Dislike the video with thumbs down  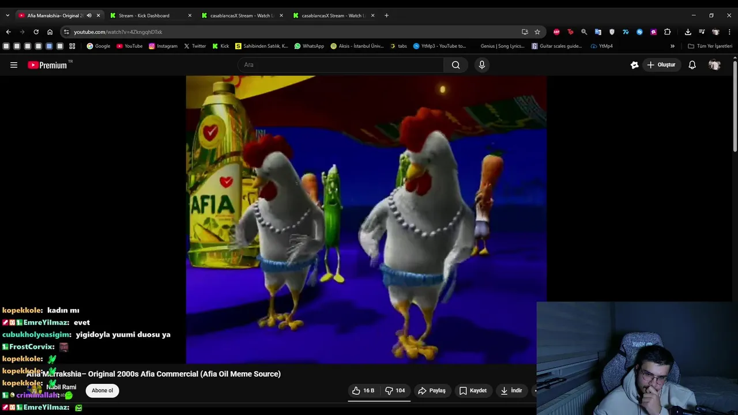[395, 391]
